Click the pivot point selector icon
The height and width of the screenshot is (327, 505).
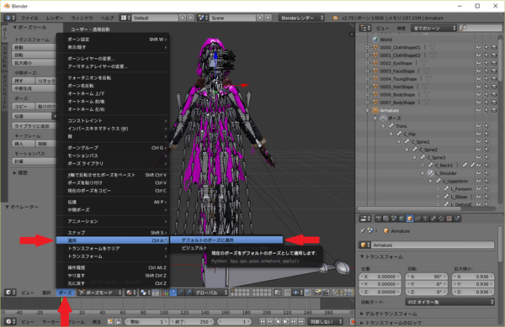143,293
